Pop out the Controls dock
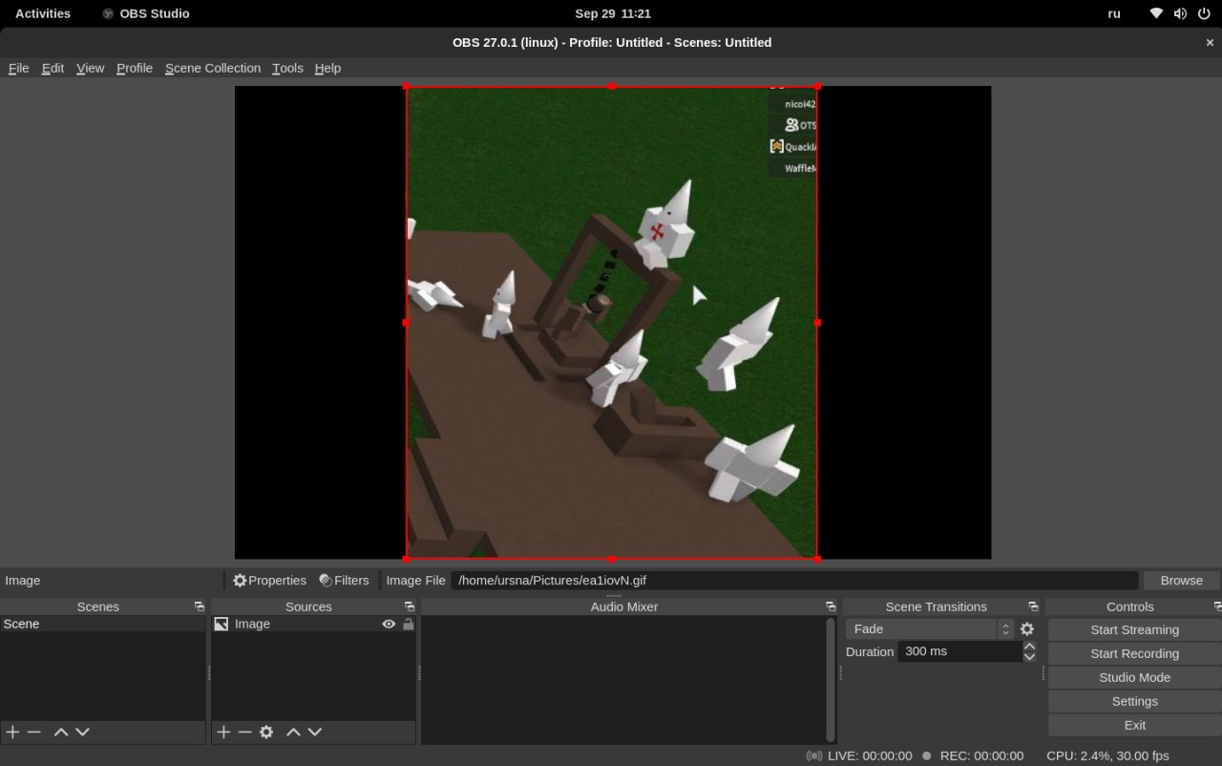 point(1217,606)
